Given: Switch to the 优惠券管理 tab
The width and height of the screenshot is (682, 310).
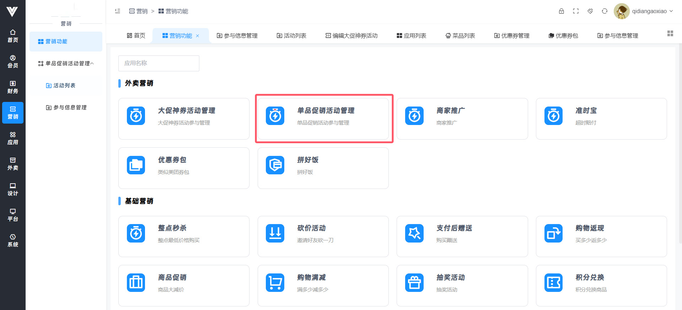Looking at the screenshot, I should 511,36.
